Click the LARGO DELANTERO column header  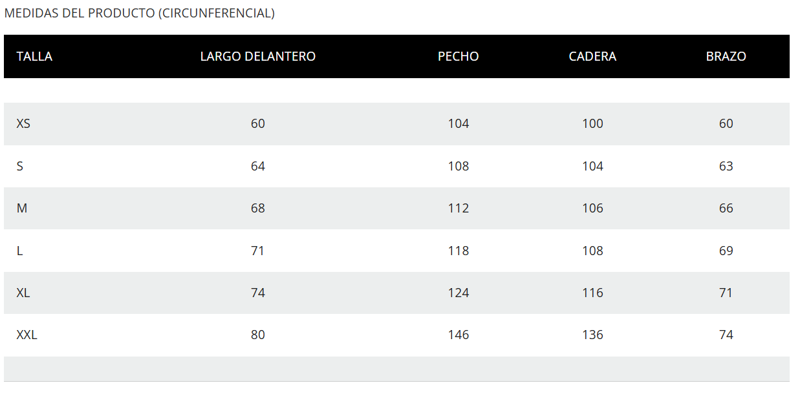pyautogui.click(x=257, y=56)
